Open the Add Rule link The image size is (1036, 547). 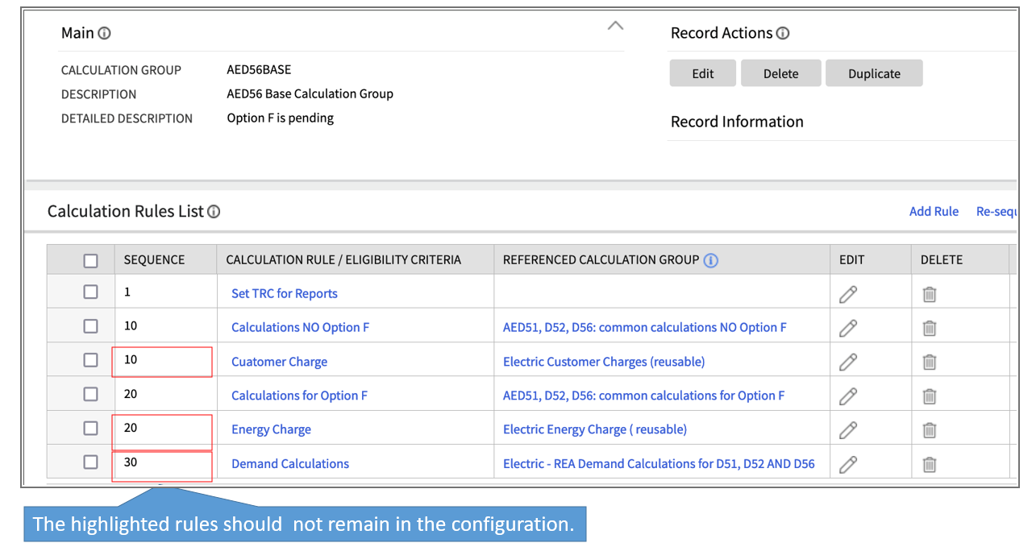(x=934, y=212)
